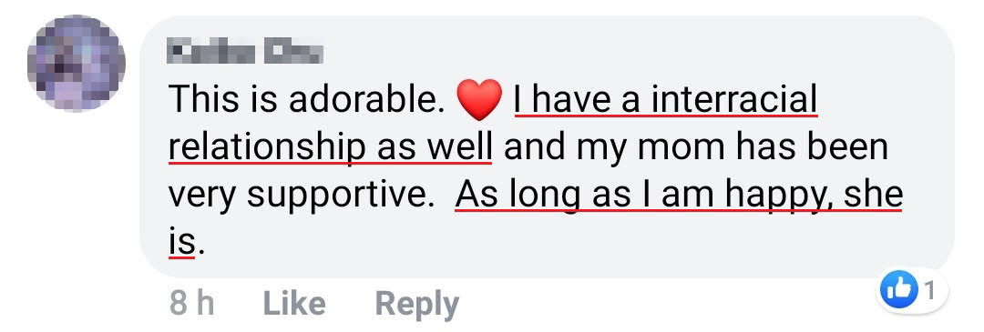This screenshot has width=984, height=332.
Task: Click the text "and my mom has been"
Action: [696, 147]
